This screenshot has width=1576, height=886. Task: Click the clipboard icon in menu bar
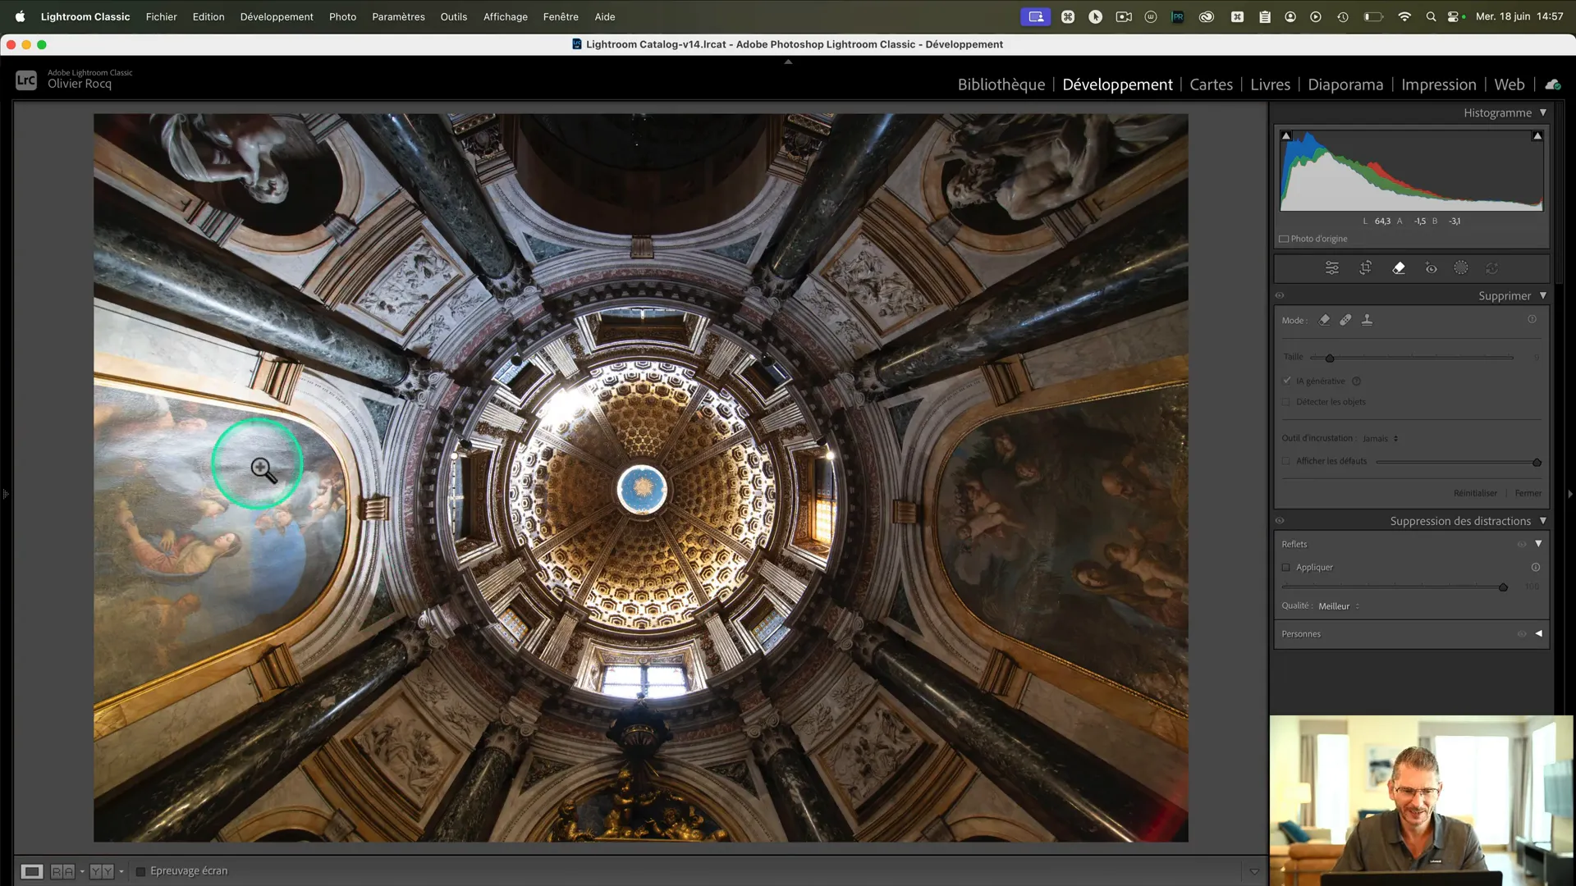tap(1265, 16)
